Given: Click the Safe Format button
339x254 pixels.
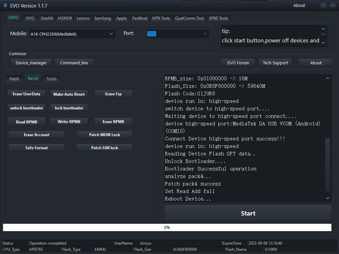Looking at the screenshot, I should pos(37,148).
